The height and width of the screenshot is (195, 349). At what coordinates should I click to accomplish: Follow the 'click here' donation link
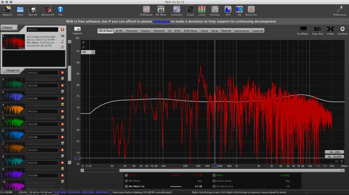click(x=161, y=21)
